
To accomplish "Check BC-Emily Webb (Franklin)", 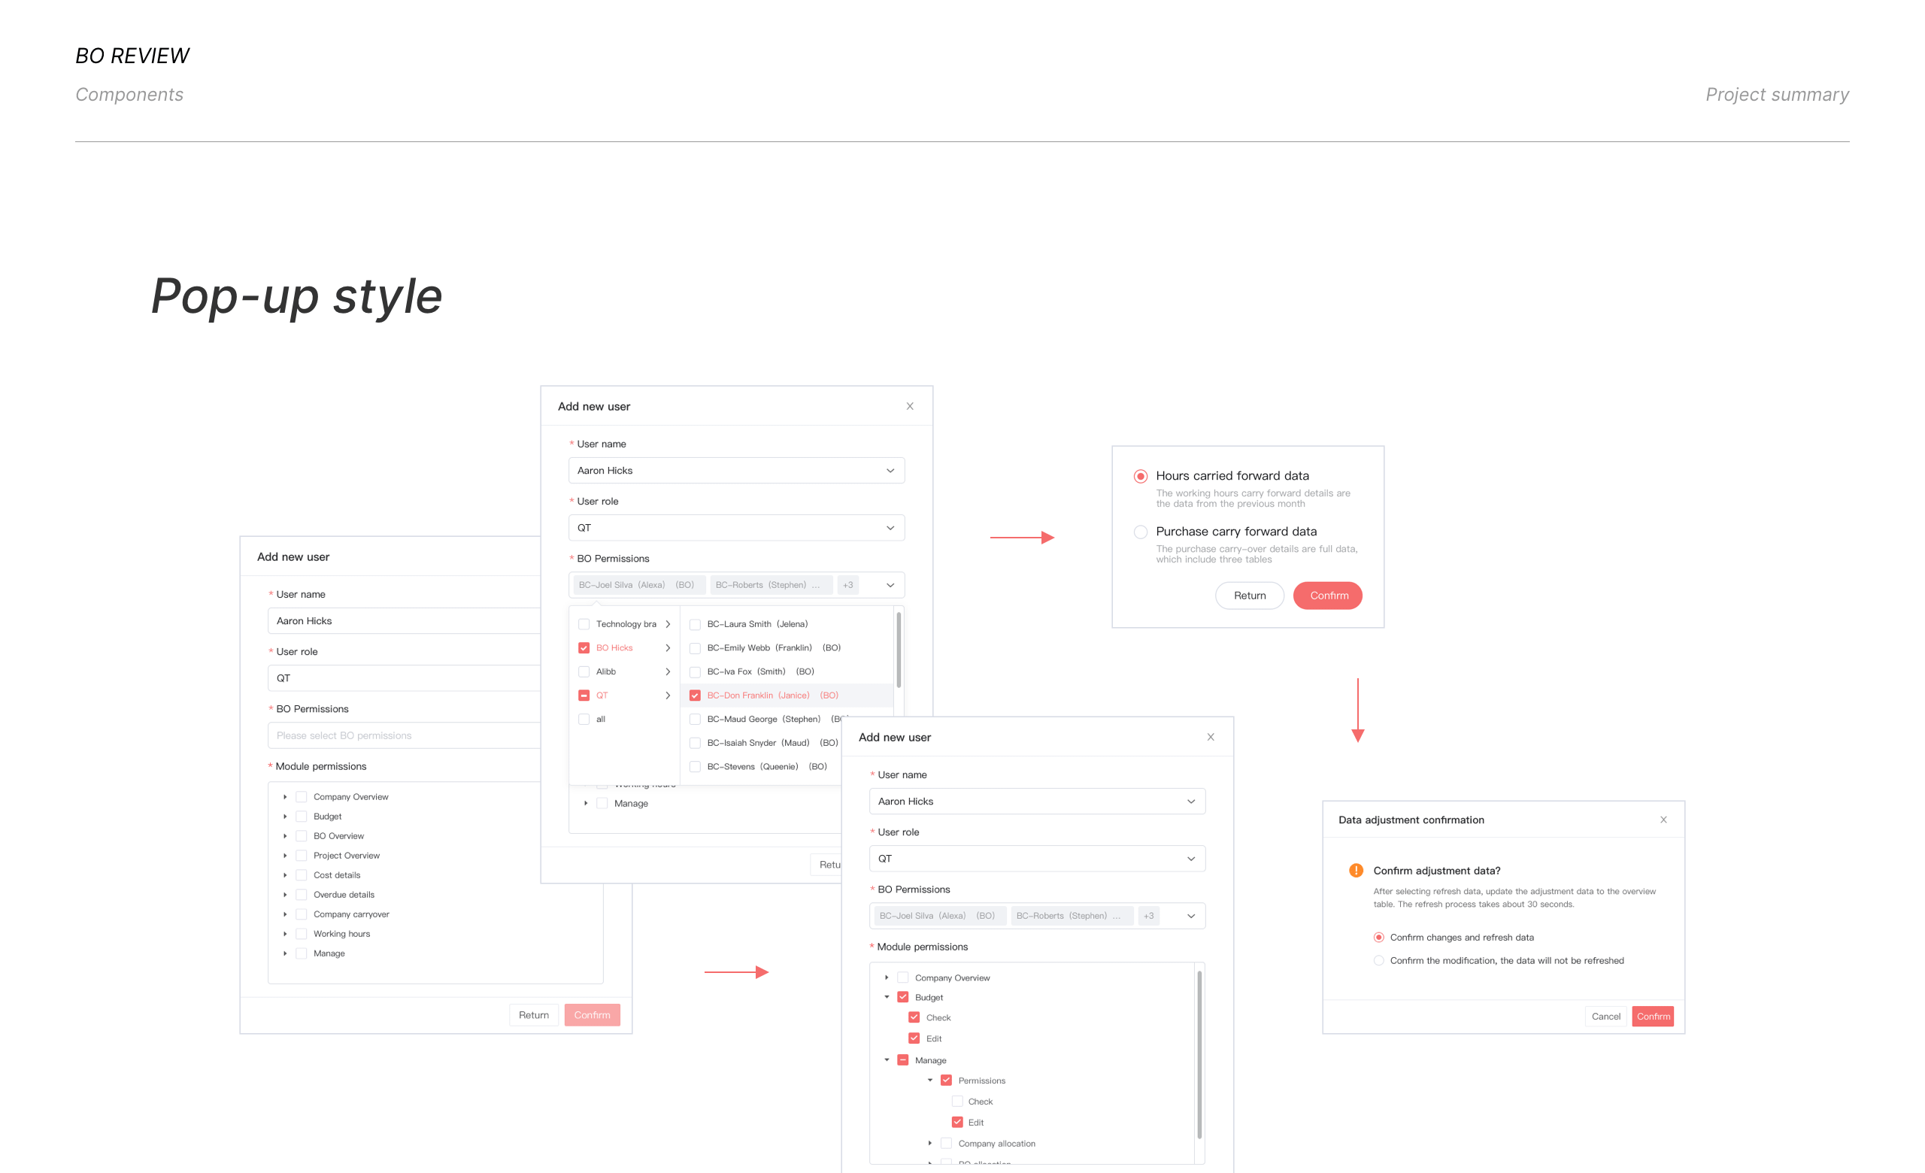I will click(x=695, y=648).
